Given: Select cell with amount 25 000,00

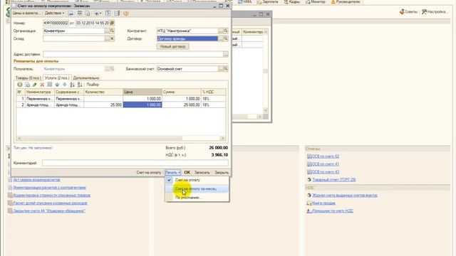Looking at the screenshot, I should click(182, 105).
